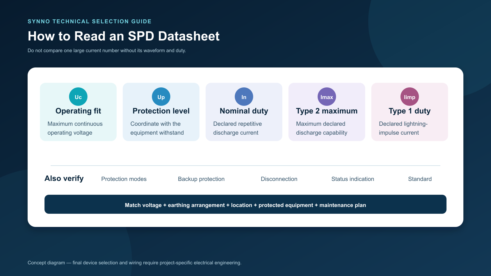Select the SYNNO TECHNICAL SELECTION GUIDE label
This screenshot has width=491, height=276.
90,21
